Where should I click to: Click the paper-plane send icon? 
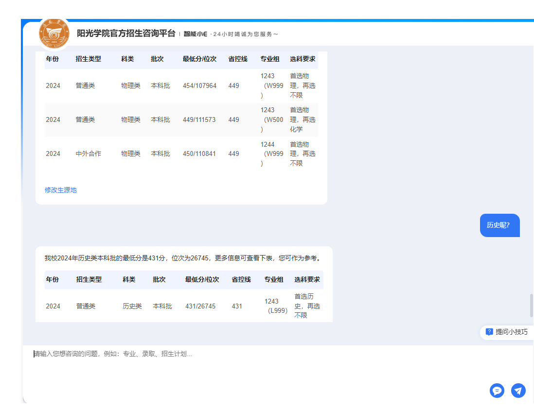(x=518, y=391)
